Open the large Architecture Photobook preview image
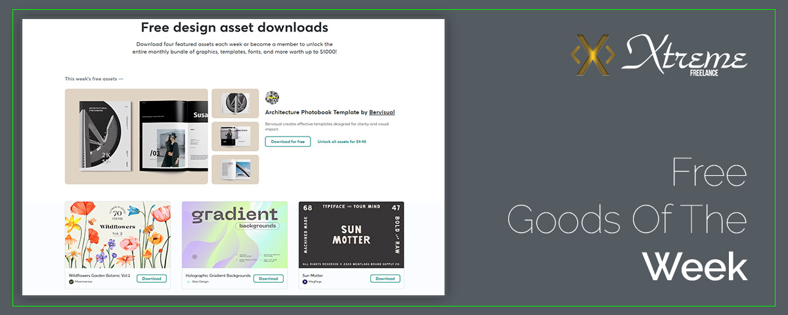The width and height of the screenshot is (788, 315). [x=137, y=136]
